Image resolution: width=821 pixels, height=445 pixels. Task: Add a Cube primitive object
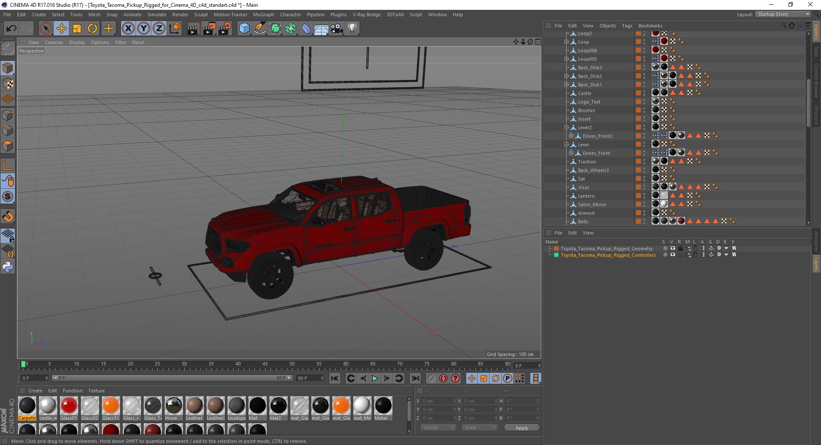(x=244, y=29)
